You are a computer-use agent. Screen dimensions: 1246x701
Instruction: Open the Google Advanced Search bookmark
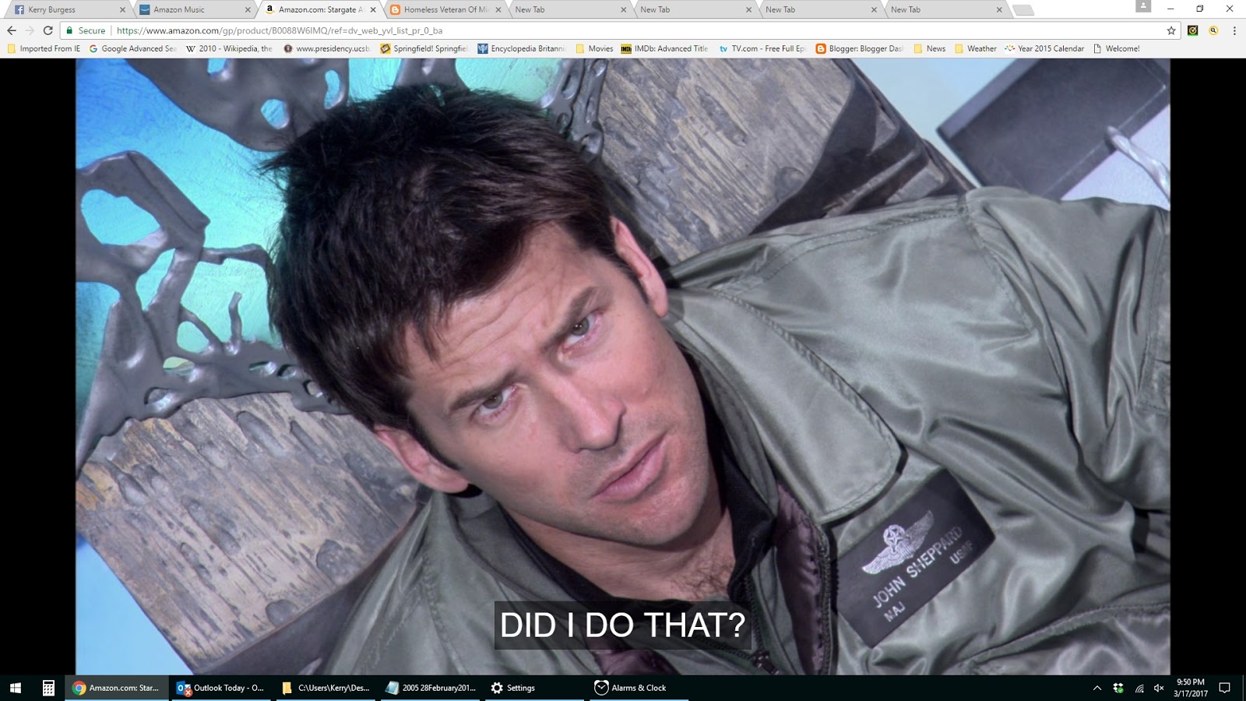click(x=132, y=48)
